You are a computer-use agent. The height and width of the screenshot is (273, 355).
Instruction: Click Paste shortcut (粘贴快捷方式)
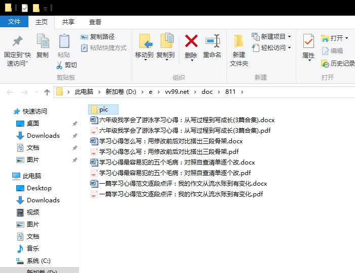(x=104, y=48)
